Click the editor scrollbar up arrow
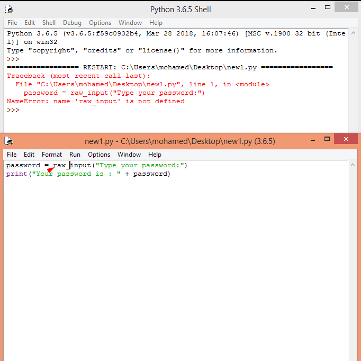This screenshot has height=361, width=361. point(353,165)
